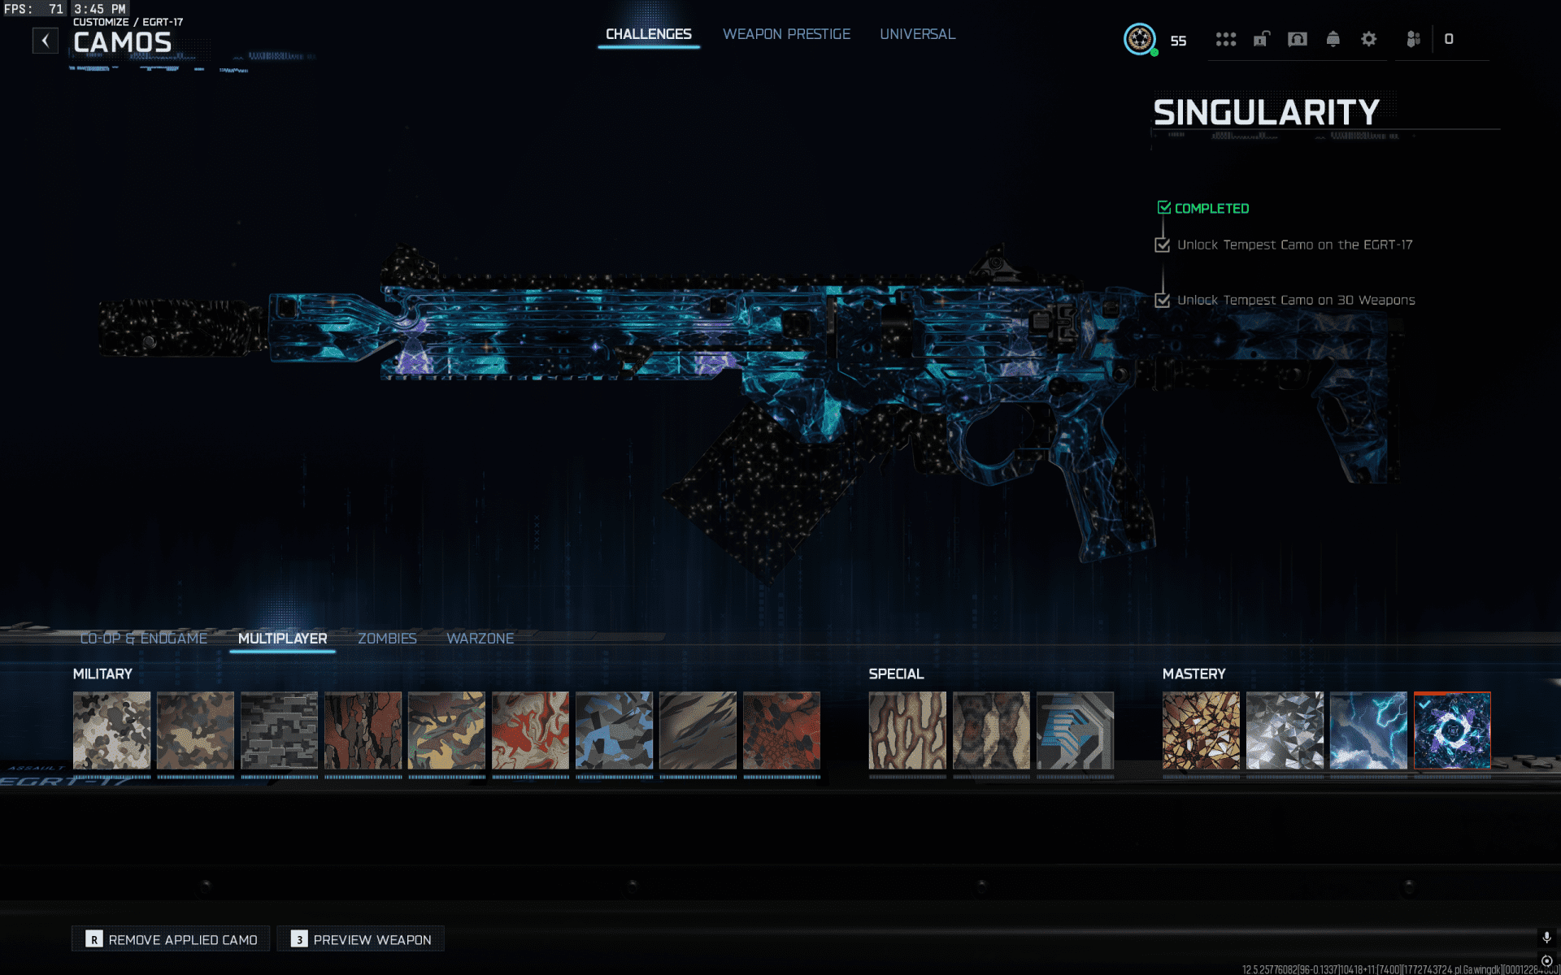
Task: Switch to the Warzone camo tab
Action: pos(480,639)
